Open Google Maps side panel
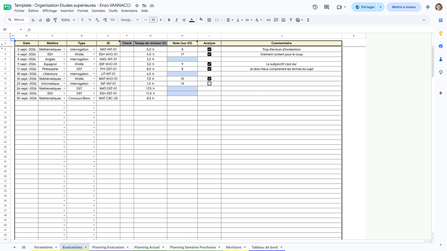 [x=441, y=72]
